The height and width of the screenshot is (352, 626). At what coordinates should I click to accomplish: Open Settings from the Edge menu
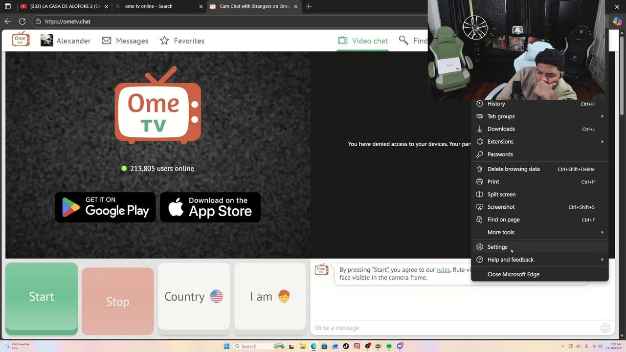pyautogui.click(x=540, y=247)
